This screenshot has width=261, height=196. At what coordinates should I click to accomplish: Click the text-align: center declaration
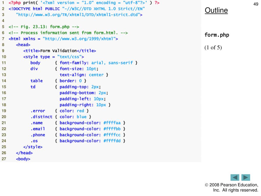tap(82, 75)
